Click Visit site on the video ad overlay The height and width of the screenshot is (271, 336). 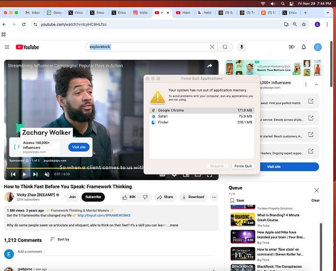(x=79, y=147)
